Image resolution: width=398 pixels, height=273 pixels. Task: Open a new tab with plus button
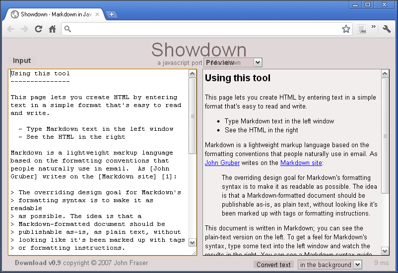(112, 14)
